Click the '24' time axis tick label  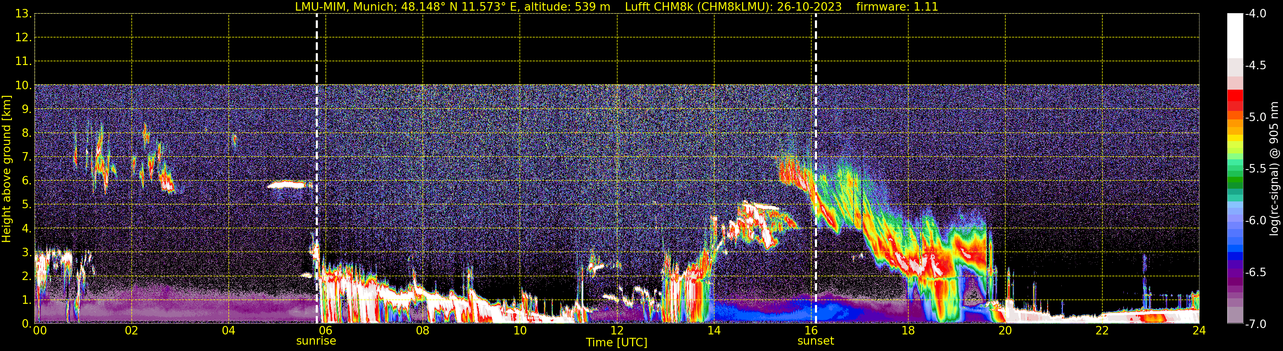[x=1199, y=331]
